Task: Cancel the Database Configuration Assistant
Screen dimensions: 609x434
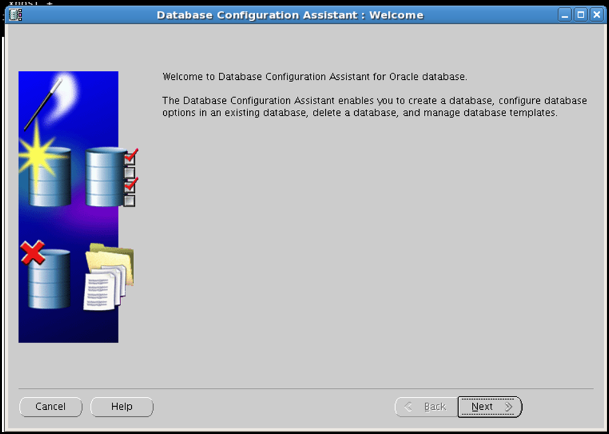Action: (x=50, y=407)
